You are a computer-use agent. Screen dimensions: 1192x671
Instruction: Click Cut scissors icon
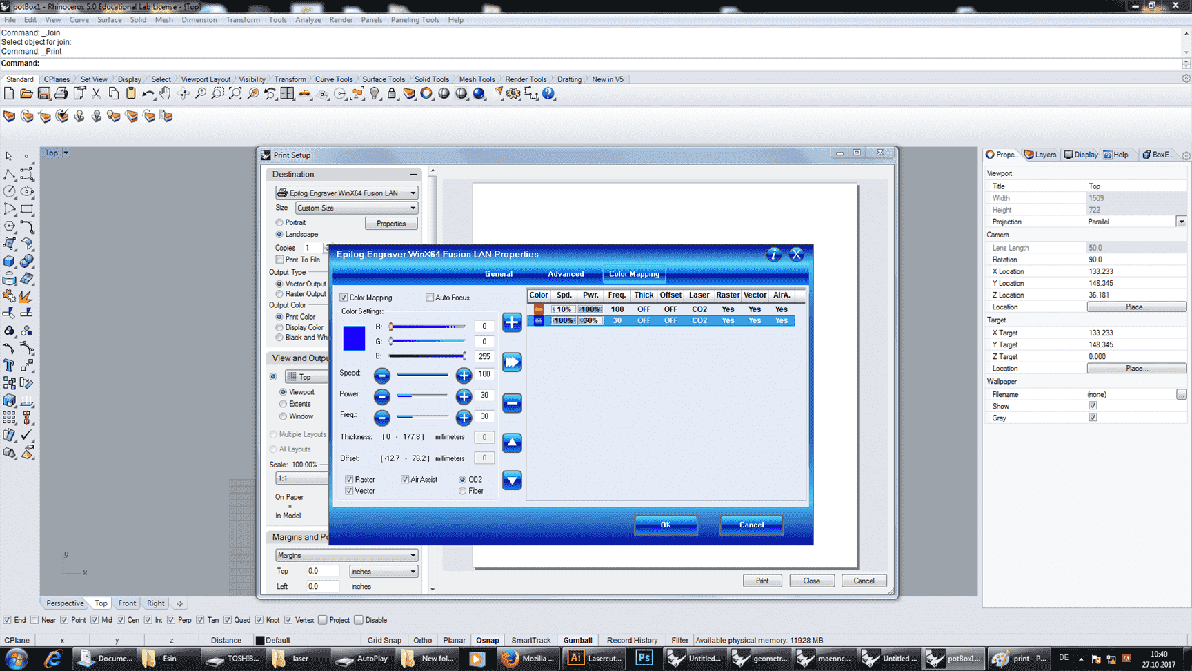(96, 94)
